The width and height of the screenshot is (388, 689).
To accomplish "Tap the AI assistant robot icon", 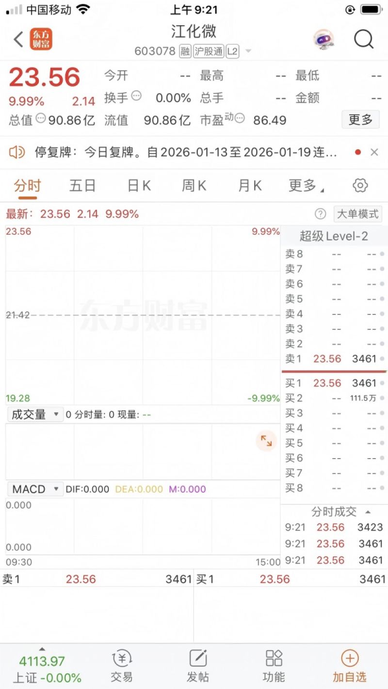I will click(324, 39).
